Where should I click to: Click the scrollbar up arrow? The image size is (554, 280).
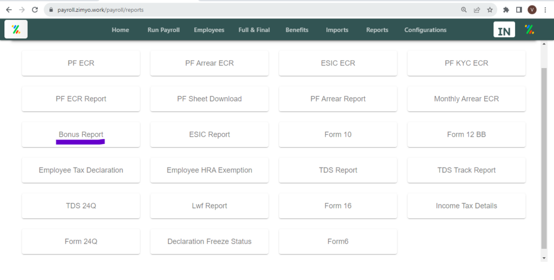[544, 44]
